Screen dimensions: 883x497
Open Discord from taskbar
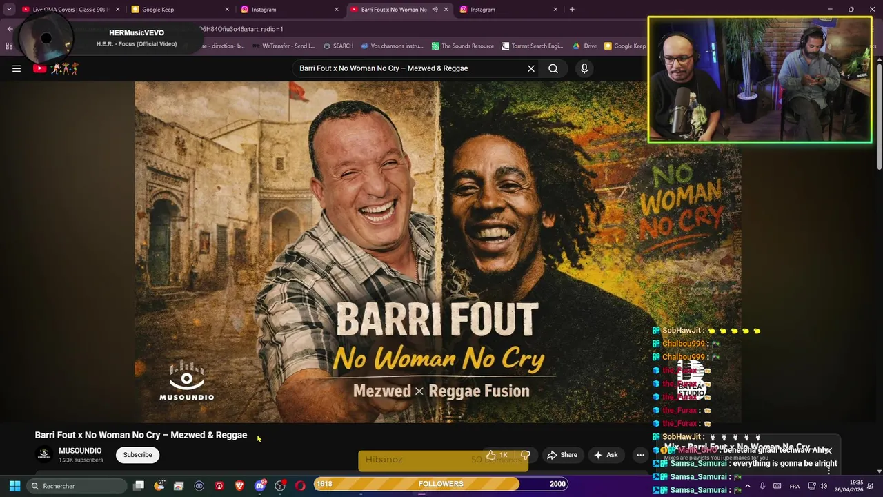pos(260,486)
